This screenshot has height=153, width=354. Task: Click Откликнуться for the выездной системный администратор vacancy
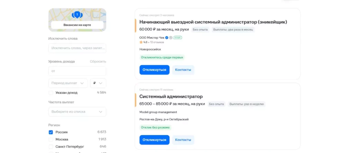coord(154,70)
